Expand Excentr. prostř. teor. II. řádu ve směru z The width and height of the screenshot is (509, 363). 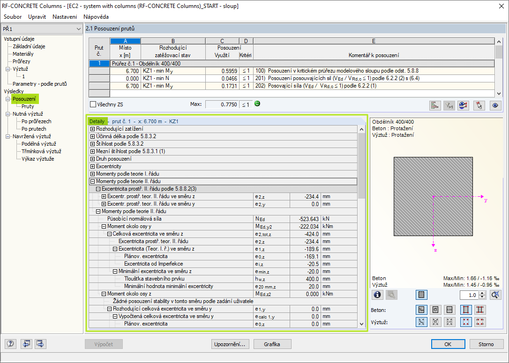(x=104, y=196)
